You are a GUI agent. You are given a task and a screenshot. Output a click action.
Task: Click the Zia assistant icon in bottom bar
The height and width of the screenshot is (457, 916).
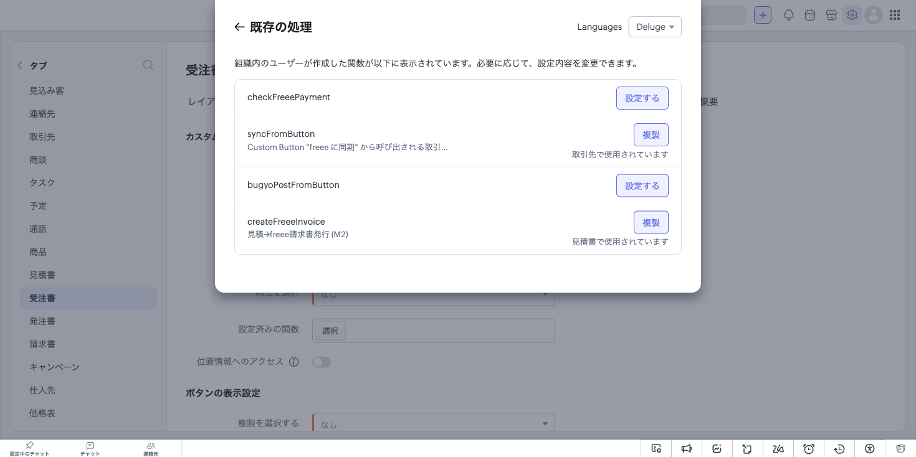point(778,448)
